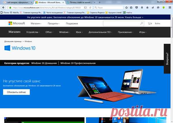Click Магазин title in dark navigation bar

[14, 32]
